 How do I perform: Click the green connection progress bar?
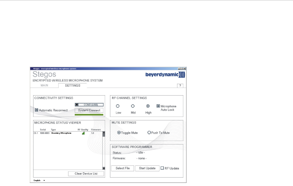click(x=89, y=115)
